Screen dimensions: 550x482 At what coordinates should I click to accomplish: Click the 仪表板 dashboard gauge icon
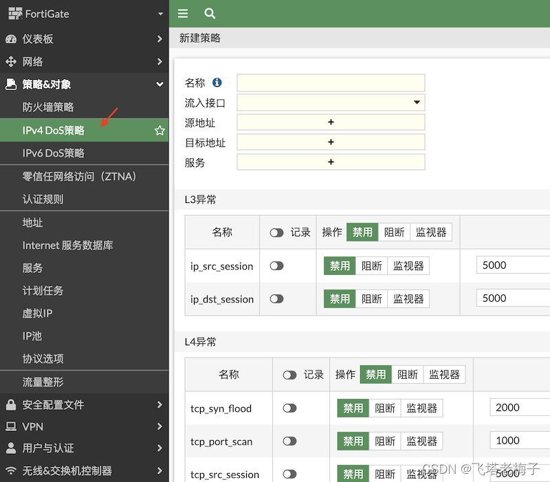(11, 39)
